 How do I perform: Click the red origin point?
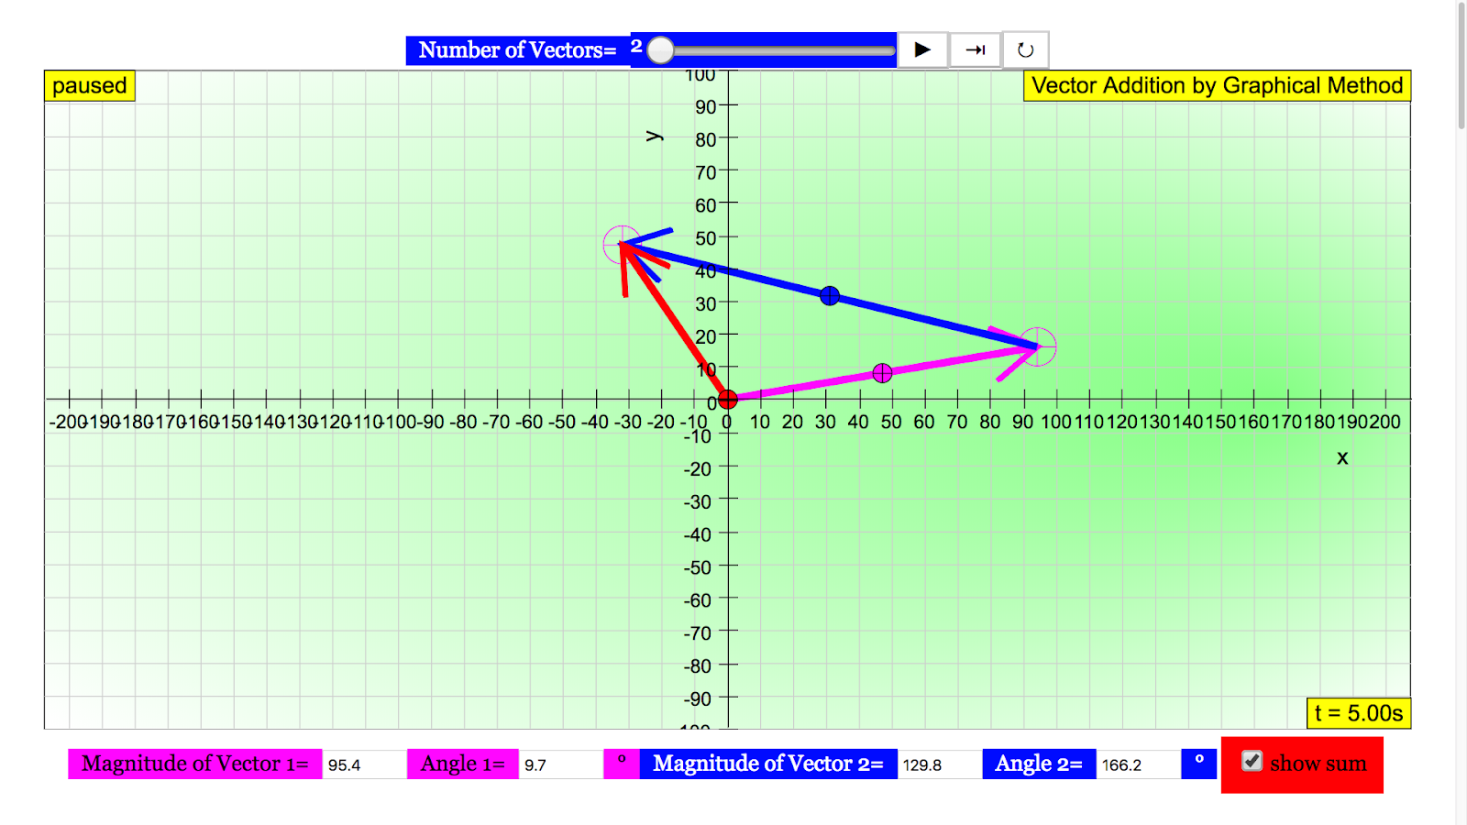pos(727,400)
